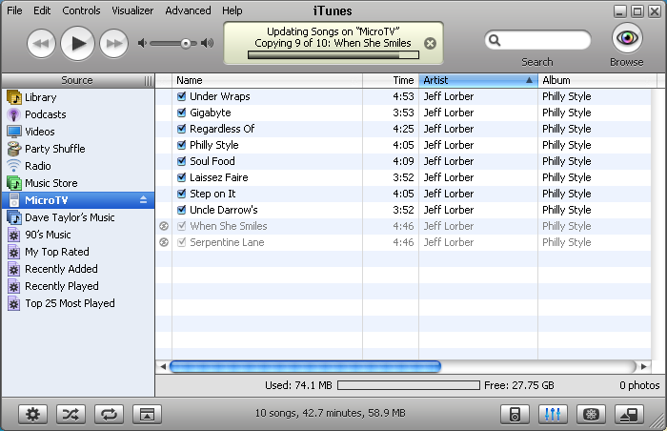
Task: Open iPod options button
Action: (x=515, y=414)
